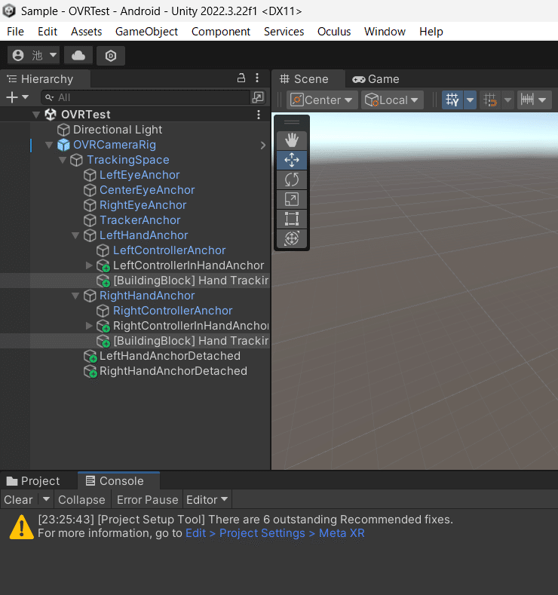Toggle Error Pause in console
The width and height of the screenshot is (558, 595).
click(148, 500)
